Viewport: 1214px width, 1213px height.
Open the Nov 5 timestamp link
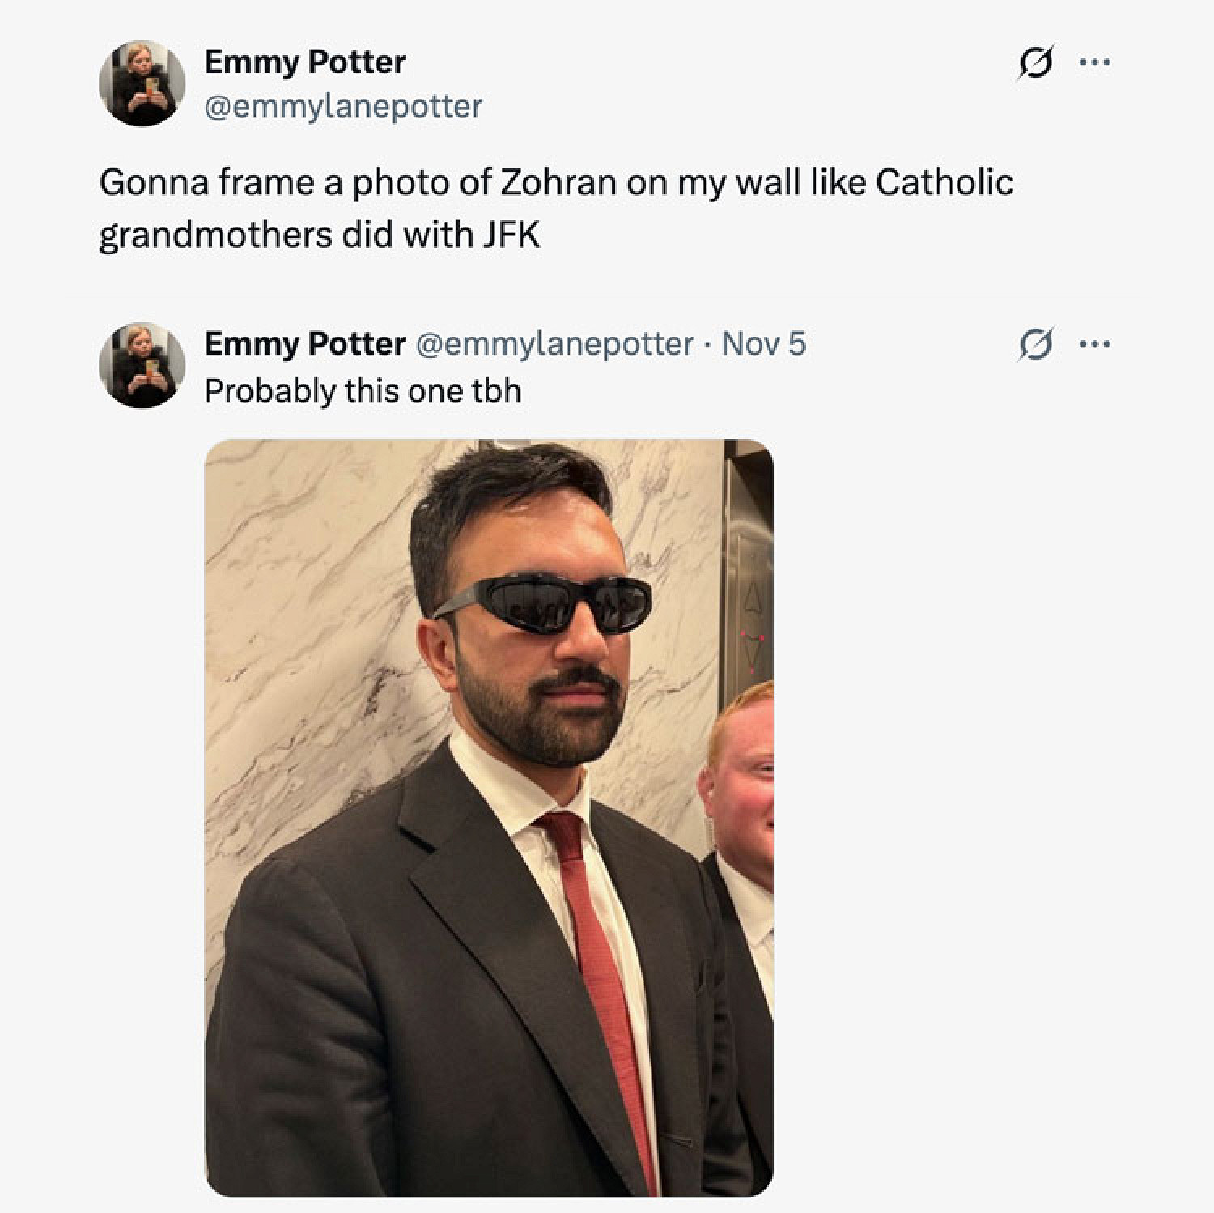click(x=763, y=344)
